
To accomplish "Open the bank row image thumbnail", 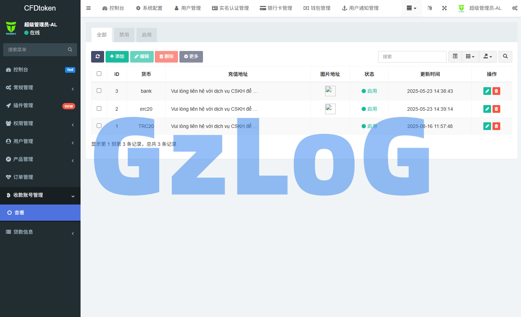I will 330,91.
